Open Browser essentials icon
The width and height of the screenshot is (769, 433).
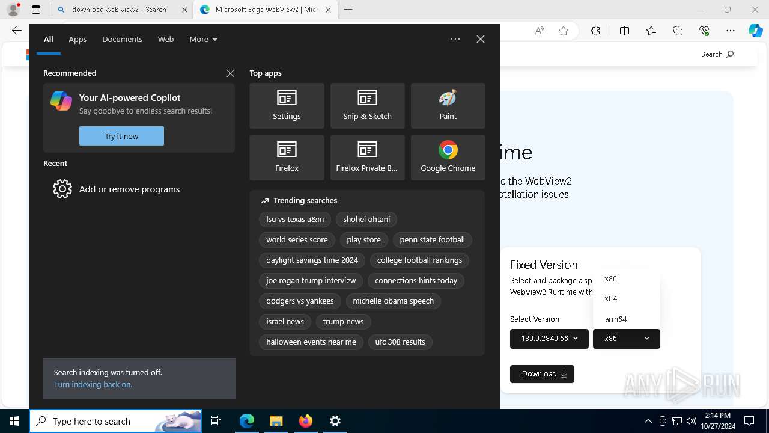[704, 31]
